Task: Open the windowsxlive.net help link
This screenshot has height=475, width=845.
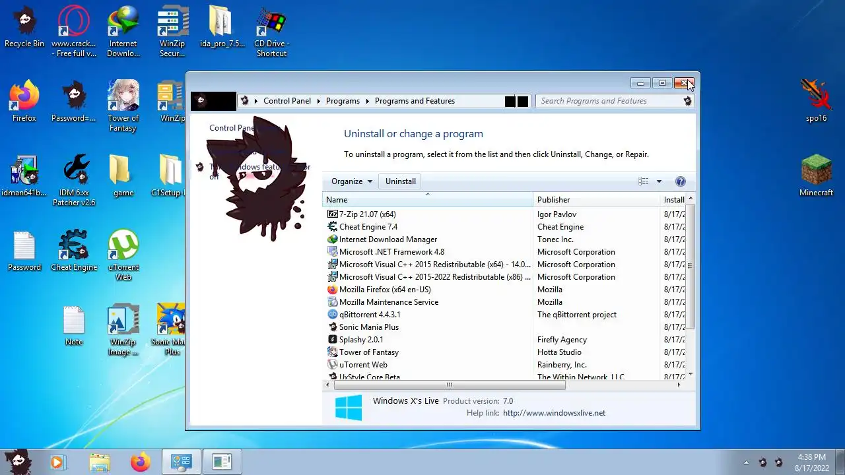Action: [x=554, y=413]
